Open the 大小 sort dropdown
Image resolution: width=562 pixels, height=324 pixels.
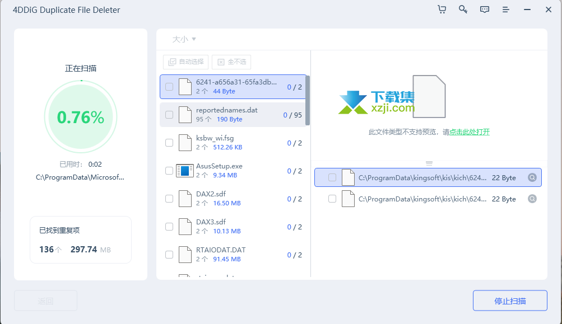click(184, 39)
